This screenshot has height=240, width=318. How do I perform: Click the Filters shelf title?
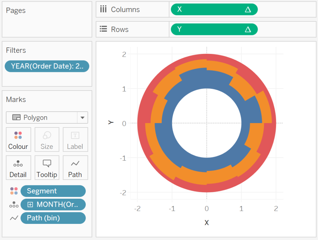point(16,50)
